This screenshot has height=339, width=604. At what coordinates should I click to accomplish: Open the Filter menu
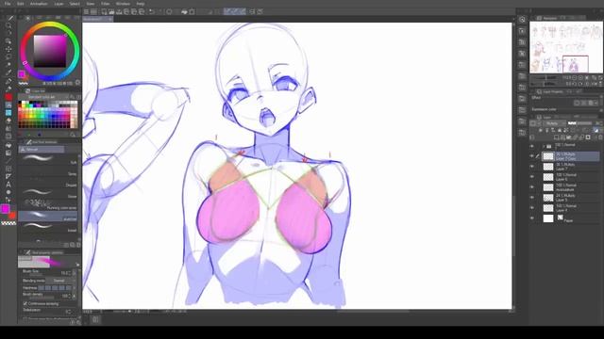105,4
